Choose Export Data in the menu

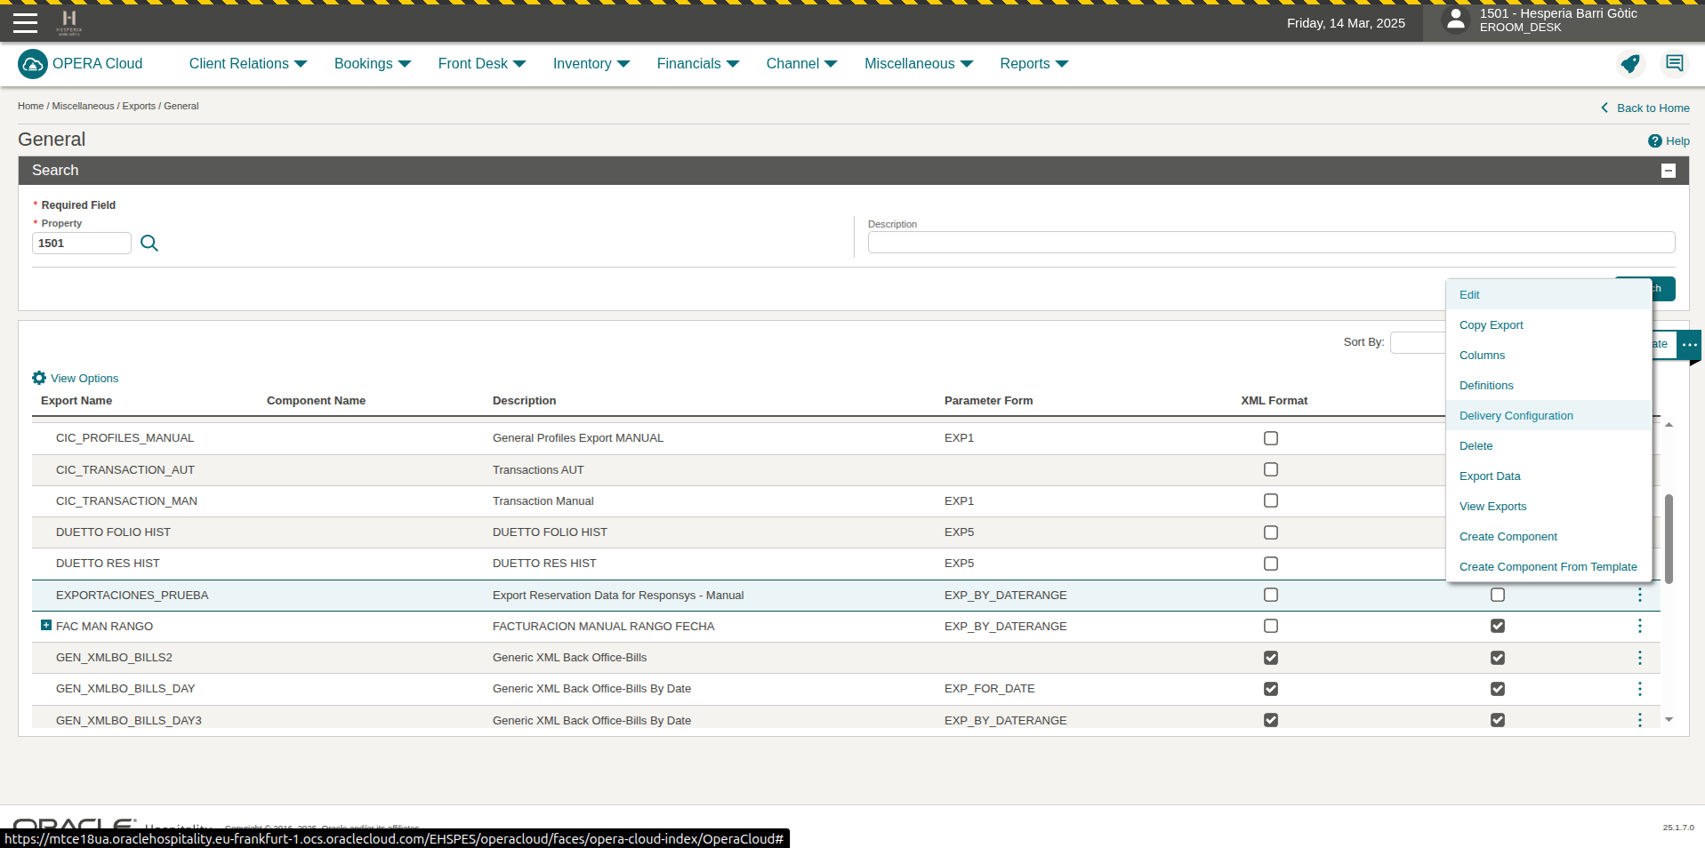pos(1489,476)
